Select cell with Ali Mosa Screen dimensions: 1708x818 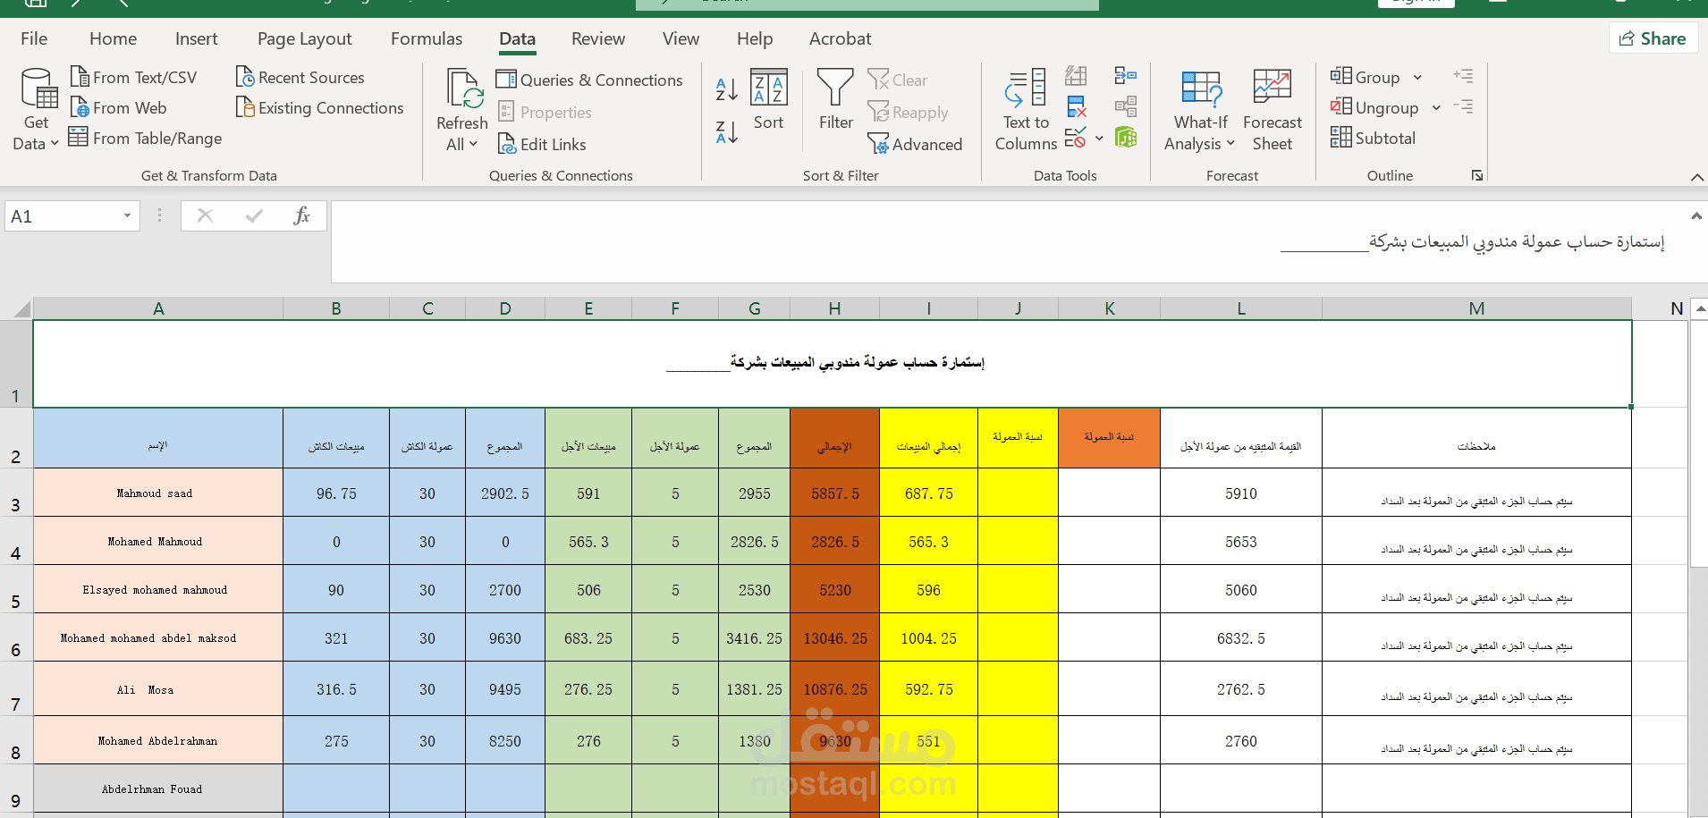158,688
